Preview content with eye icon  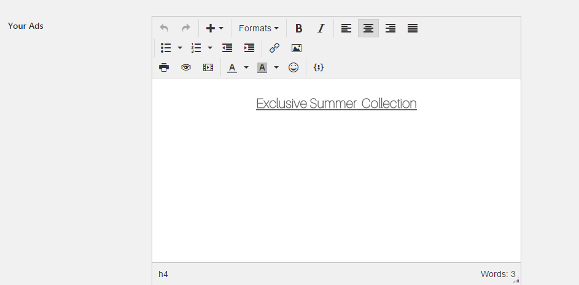(x=186, y=67)
